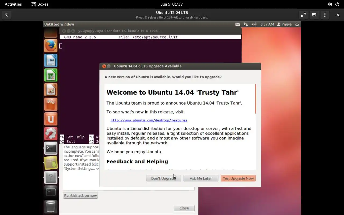Viewport: 344px width, 215px height.
Task: Click the Feedback and Helping heading
Action: tap(137, 162)
